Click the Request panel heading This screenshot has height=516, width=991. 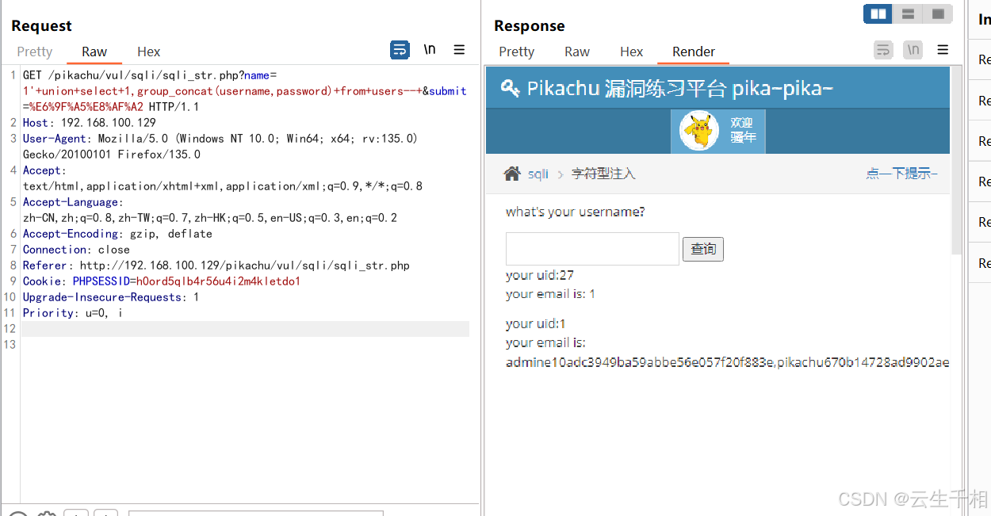[41, 25]
